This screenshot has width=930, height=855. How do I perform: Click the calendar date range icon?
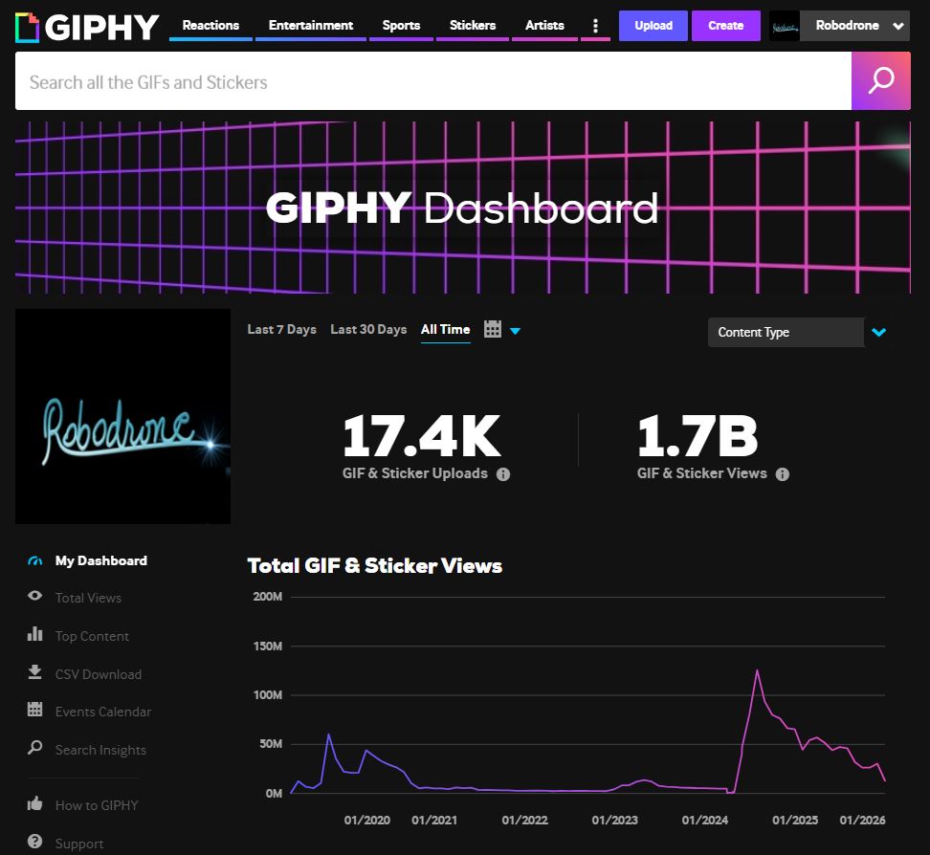pyautogui.click(x=493, y=330)
